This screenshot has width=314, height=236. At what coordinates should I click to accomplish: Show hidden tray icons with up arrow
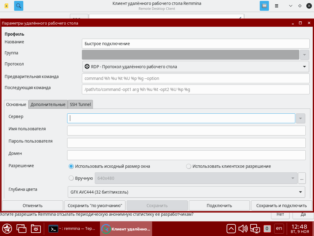231,228
